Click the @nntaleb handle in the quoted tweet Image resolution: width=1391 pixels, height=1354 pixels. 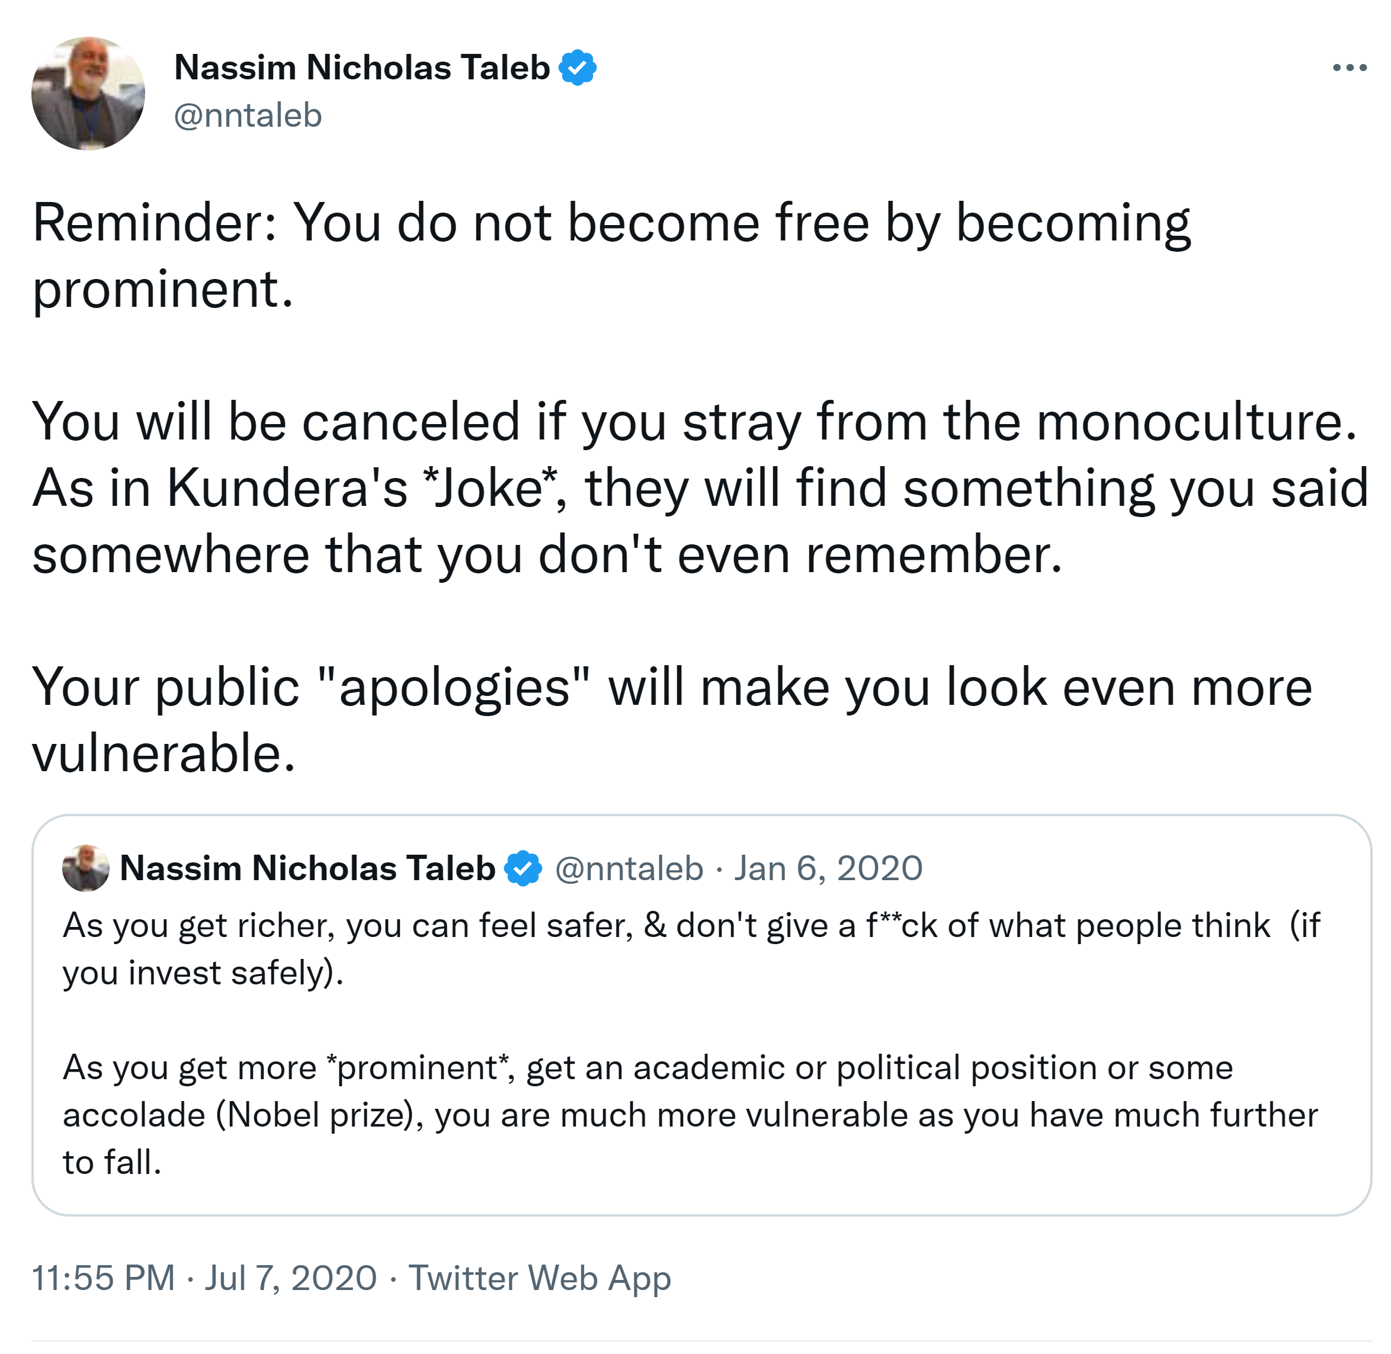[x=629, y=868]
